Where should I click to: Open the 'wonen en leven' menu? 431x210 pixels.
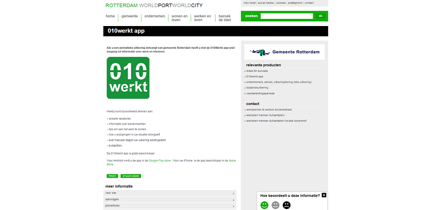tap(179, 18)
